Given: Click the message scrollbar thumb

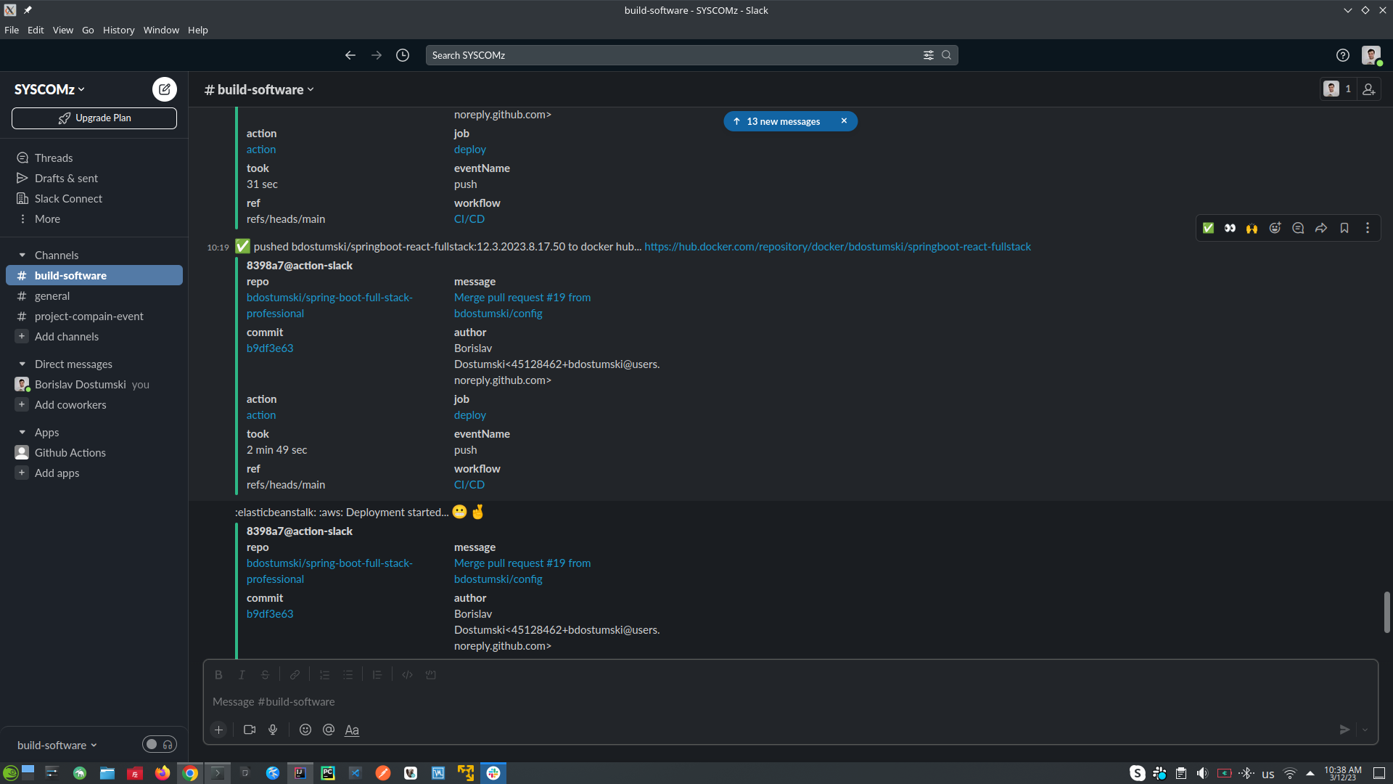Looking at the screenshot, I should pyautogui.click(x=1386, y=612).
